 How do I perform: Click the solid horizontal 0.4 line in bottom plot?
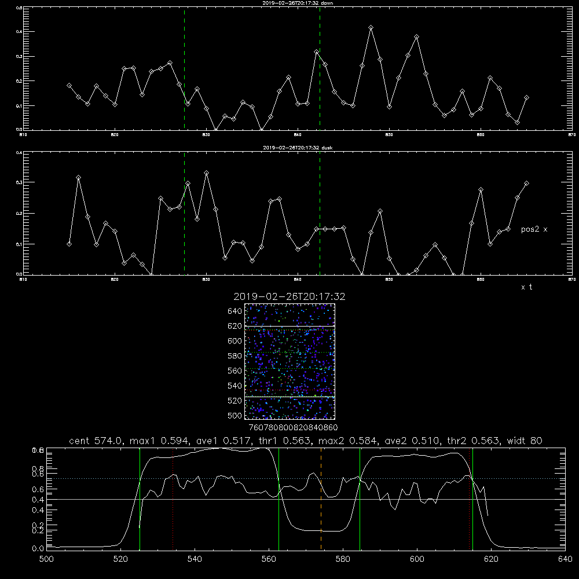click(x=306, y=499)
